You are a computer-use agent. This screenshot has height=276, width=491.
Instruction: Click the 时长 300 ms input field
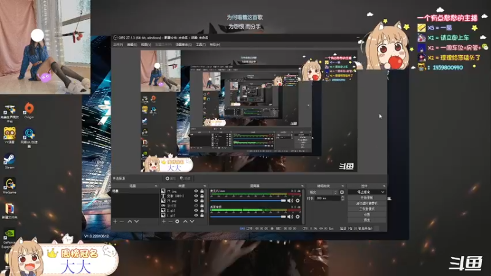click(x=327, y=198)
